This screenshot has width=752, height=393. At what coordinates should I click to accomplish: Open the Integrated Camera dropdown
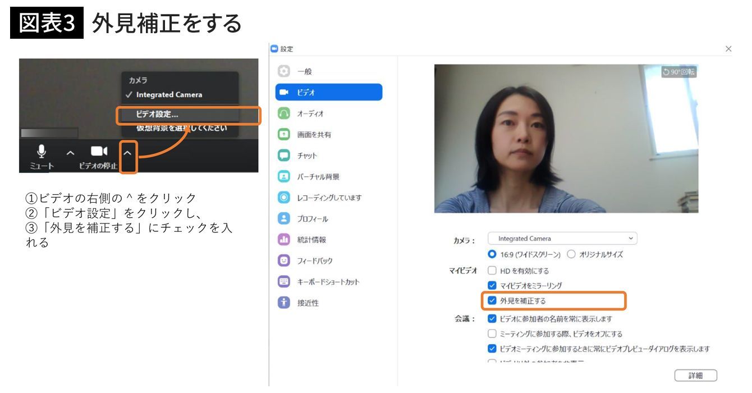pos(562,239)
